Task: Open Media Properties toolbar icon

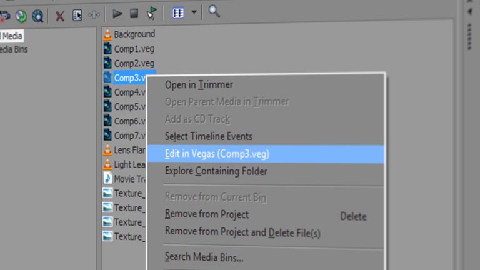Action: click(x=77, y=15)
